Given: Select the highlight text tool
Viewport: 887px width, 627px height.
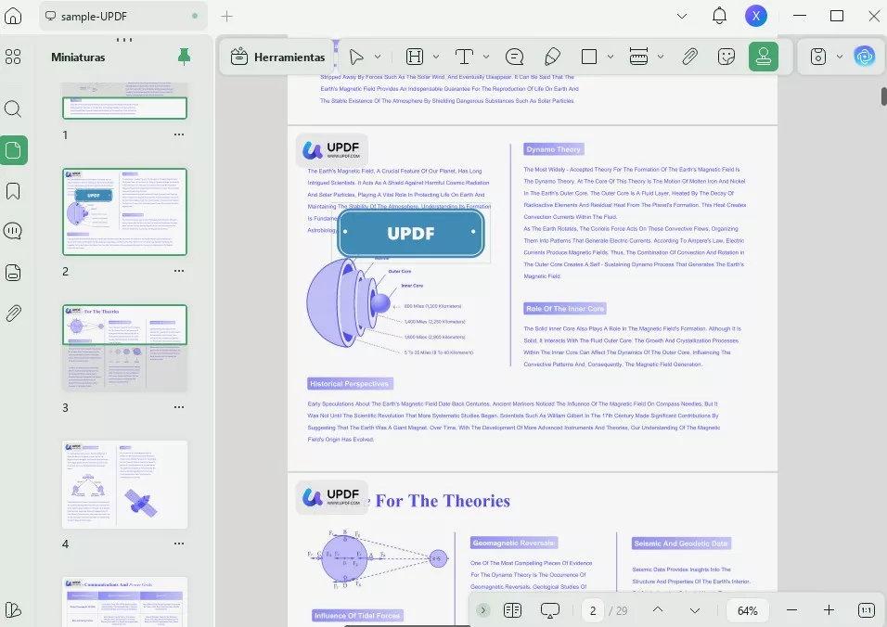Looking at the screenshot, I should pos(415,57).
